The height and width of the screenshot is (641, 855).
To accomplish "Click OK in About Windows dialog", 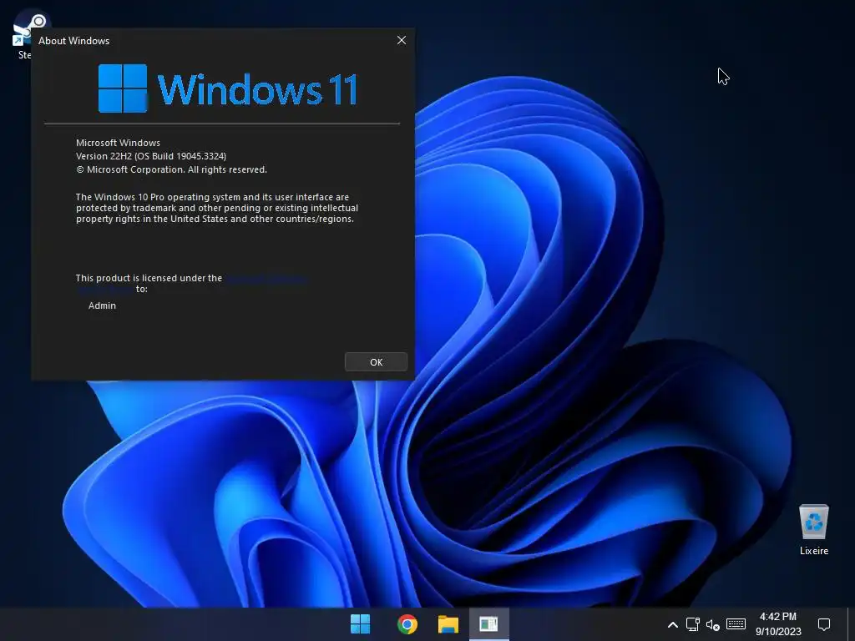I will coord(377,362).
